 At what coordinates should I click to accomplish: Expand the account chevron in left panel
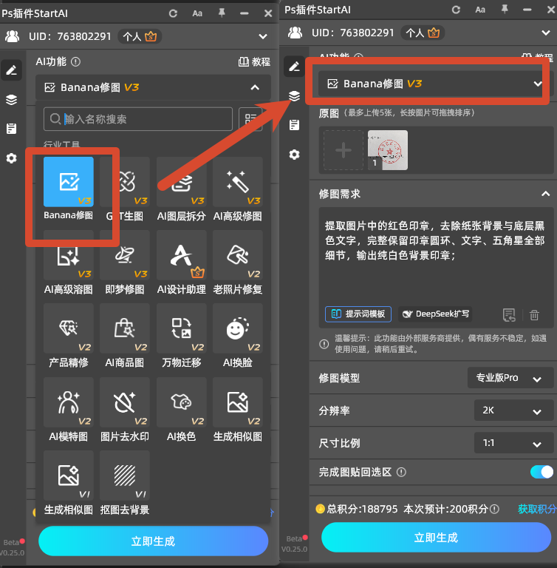click(x=263, y=36)
